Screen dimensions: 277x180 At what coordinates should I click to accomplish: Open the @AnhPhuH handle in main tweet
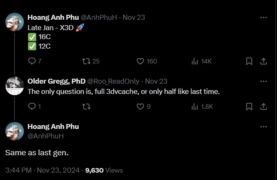46,136
